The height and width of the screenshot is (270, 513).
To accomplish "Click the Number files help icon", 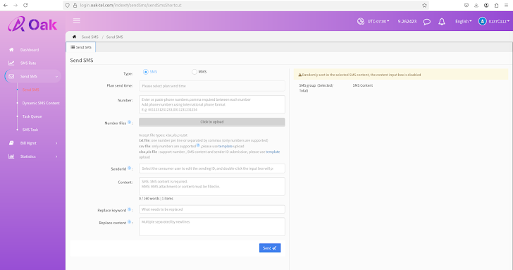I will [x=129, y=122].
